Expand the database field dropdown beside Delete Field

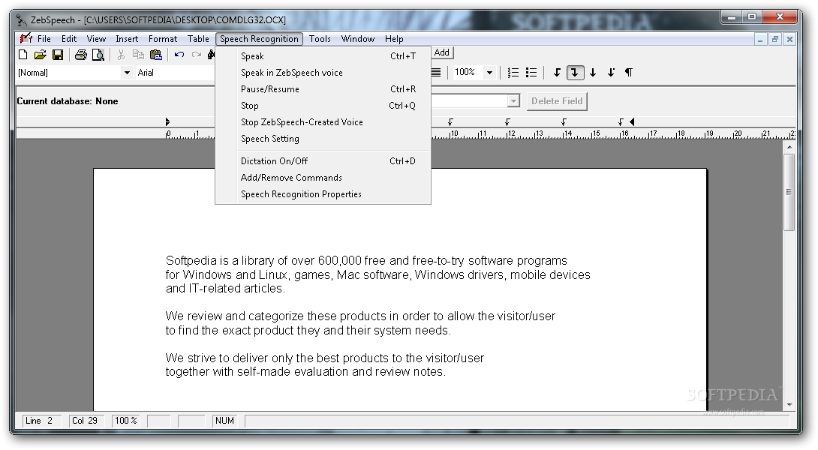513,100
